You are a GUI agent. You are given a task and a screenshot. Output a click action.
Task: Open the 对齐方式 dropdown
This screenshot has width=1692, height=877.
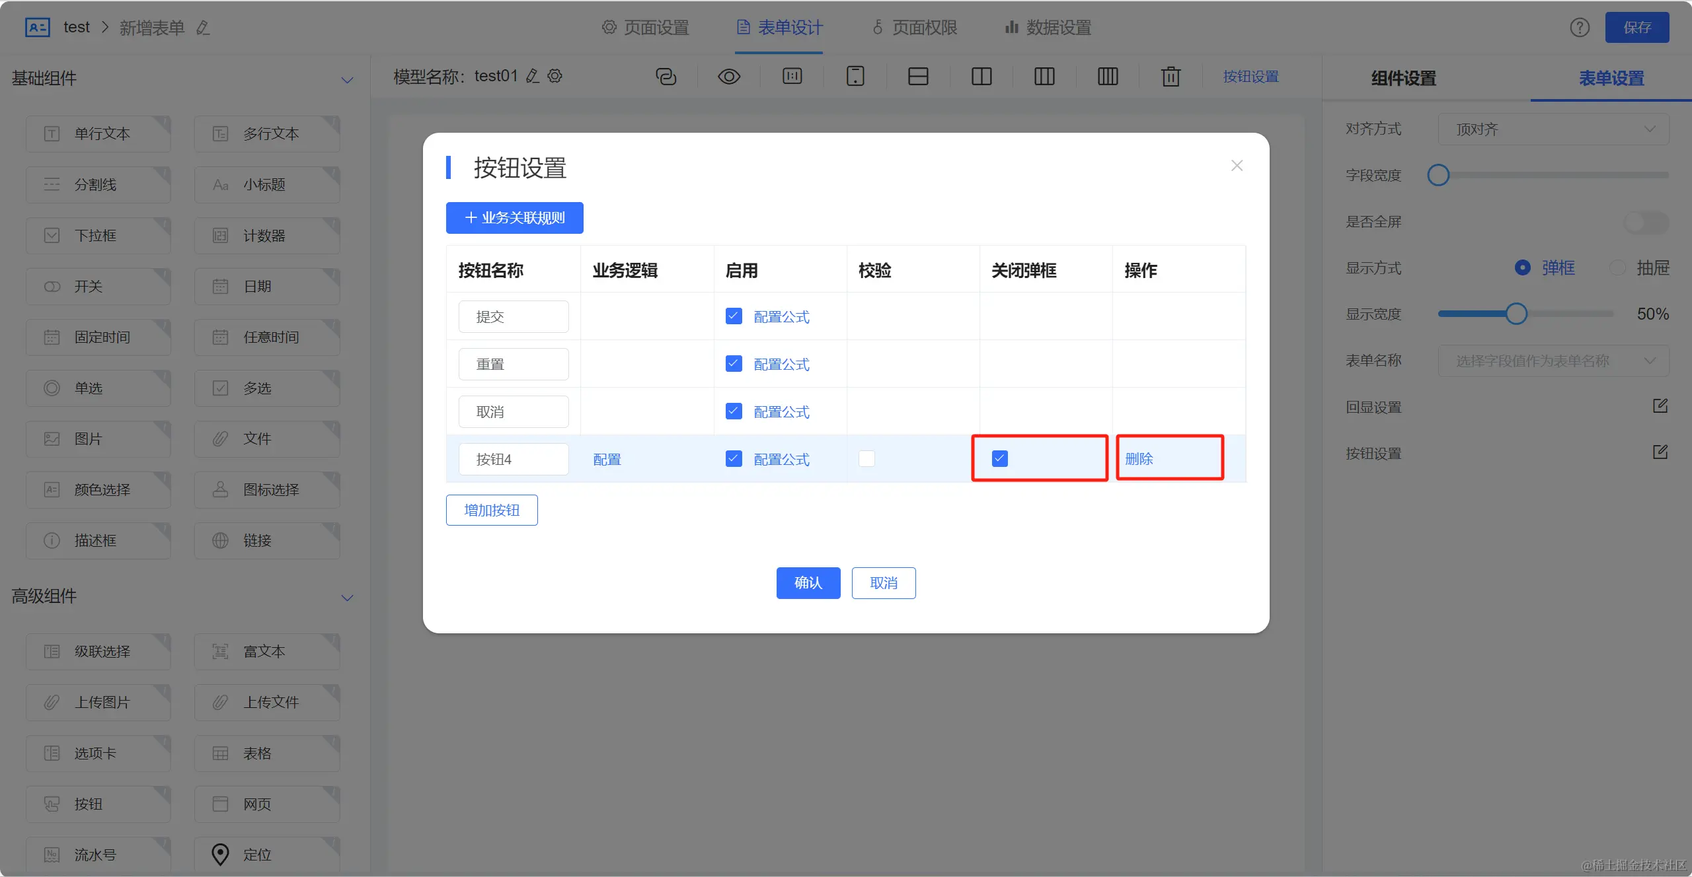[x=1553, y=129]
